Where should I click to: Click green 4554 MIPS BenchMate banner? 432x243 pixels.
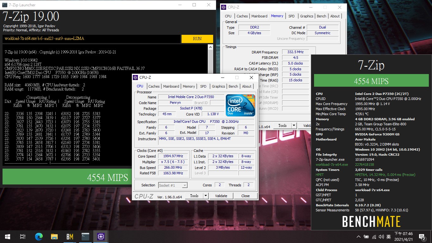point(371,81)
